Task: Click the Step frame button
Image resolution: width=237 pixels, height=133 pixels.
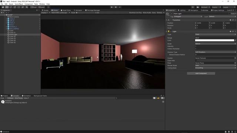Action: click(120, 7)
